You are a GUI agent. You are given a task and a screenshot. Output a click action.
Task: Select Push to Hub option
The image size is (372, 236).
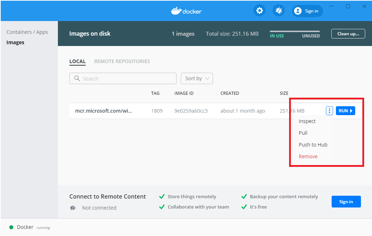pyautogui.click(x=313, y=145)
